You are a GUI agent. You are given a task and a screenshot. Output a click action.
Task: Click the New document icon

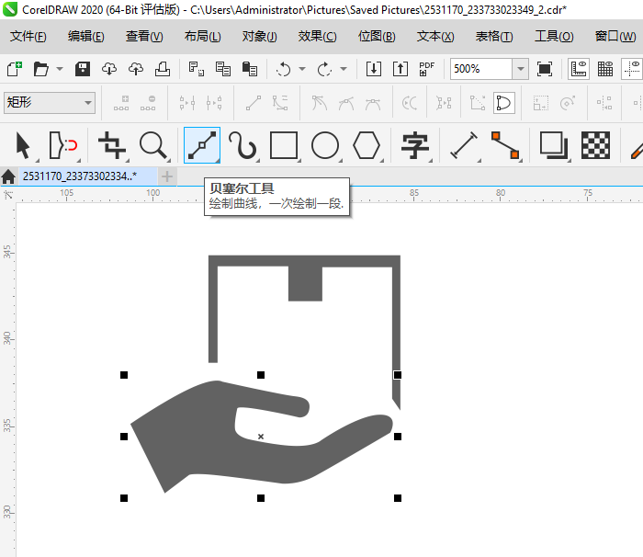[15, 69]
